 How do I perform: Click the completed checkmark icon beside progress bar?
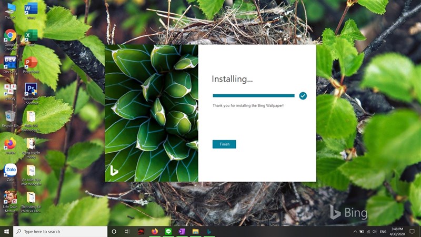tap(303, 96)
